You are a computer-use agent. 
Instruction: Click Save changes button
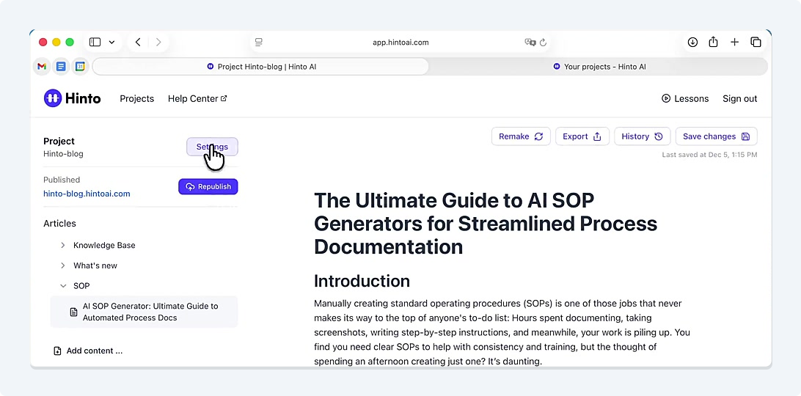[716, 136]
